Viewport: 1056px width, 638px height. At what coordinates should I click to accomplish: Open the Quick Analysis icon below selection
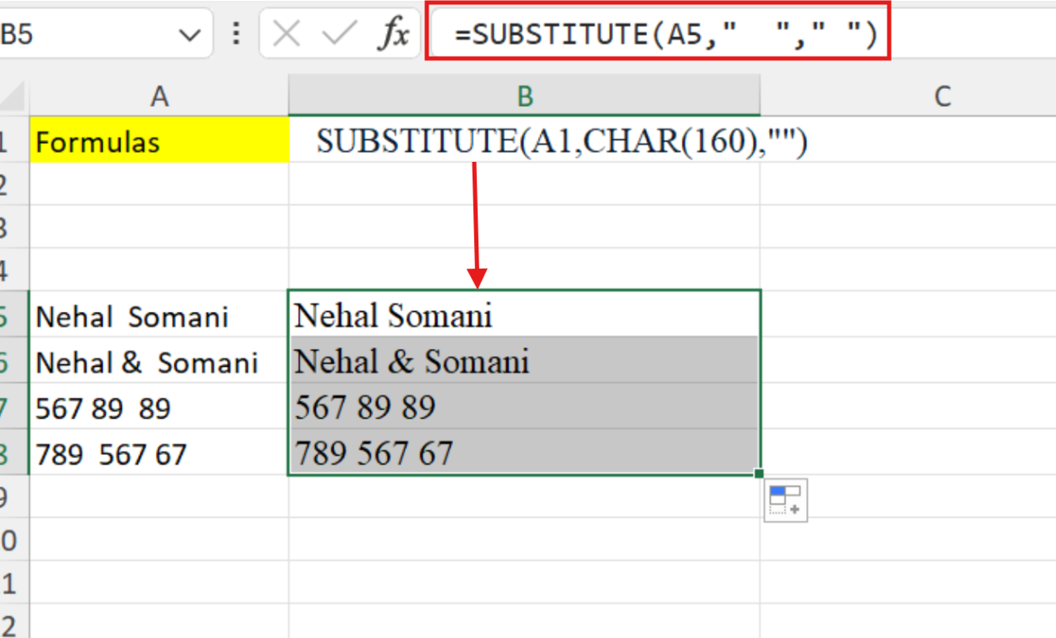click(785, 501)
